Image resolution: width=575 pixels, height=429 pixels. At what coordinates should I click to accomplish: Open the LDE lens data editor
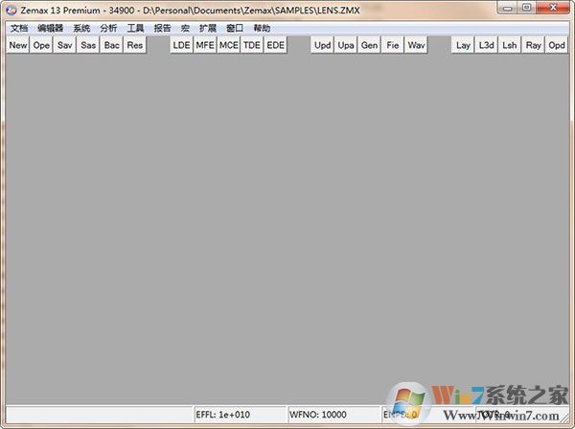pyautogui.click(x=181, y=45)
